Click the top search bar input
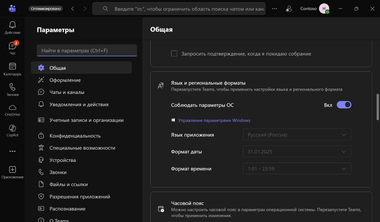The image size is (380, 222). pos(179,9)
